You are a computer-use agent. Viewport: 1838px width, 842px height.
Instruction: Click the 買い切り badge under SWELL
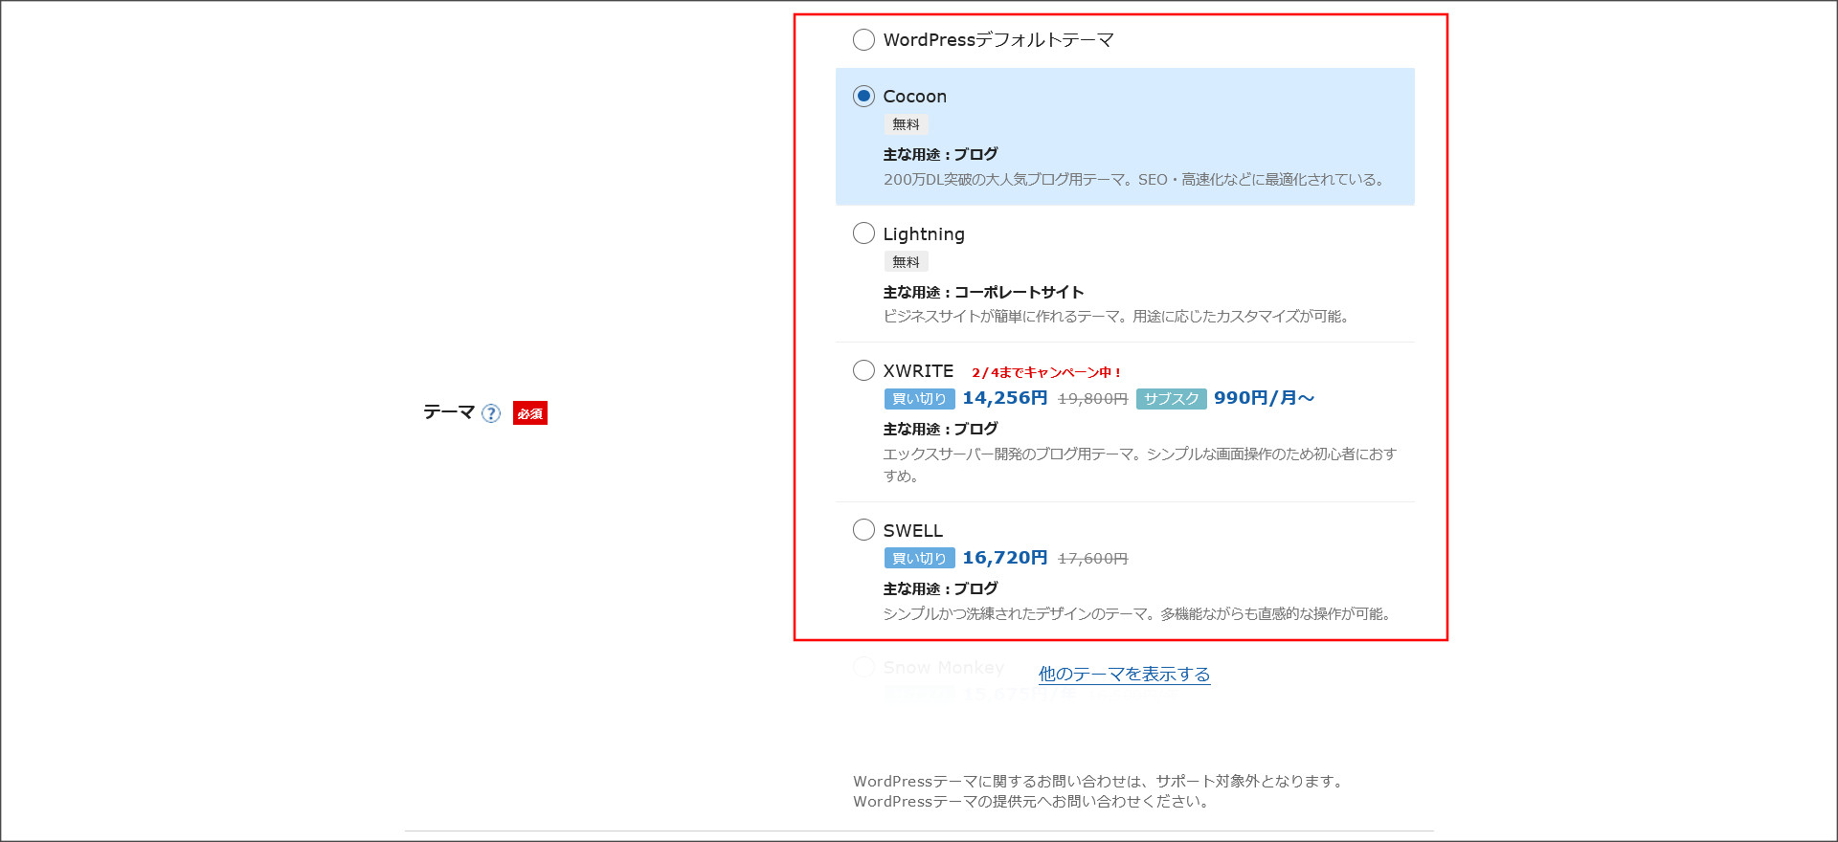[x=919, y=559]
